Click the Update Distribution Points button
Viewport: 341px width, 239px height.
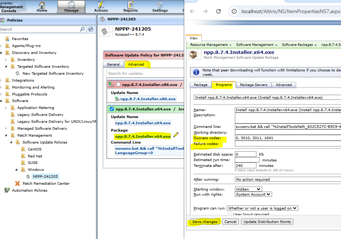coord(267,222)
